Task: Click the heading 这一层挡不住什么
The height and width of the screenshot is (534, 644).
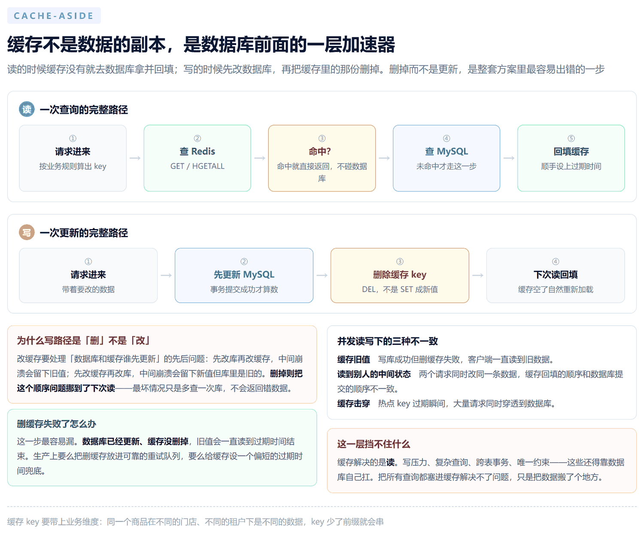Action: 374,444
